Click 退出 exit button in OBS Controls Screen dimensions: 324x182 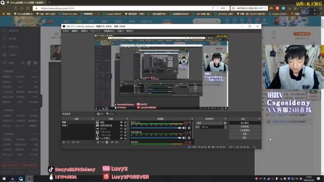pos(245,138)
